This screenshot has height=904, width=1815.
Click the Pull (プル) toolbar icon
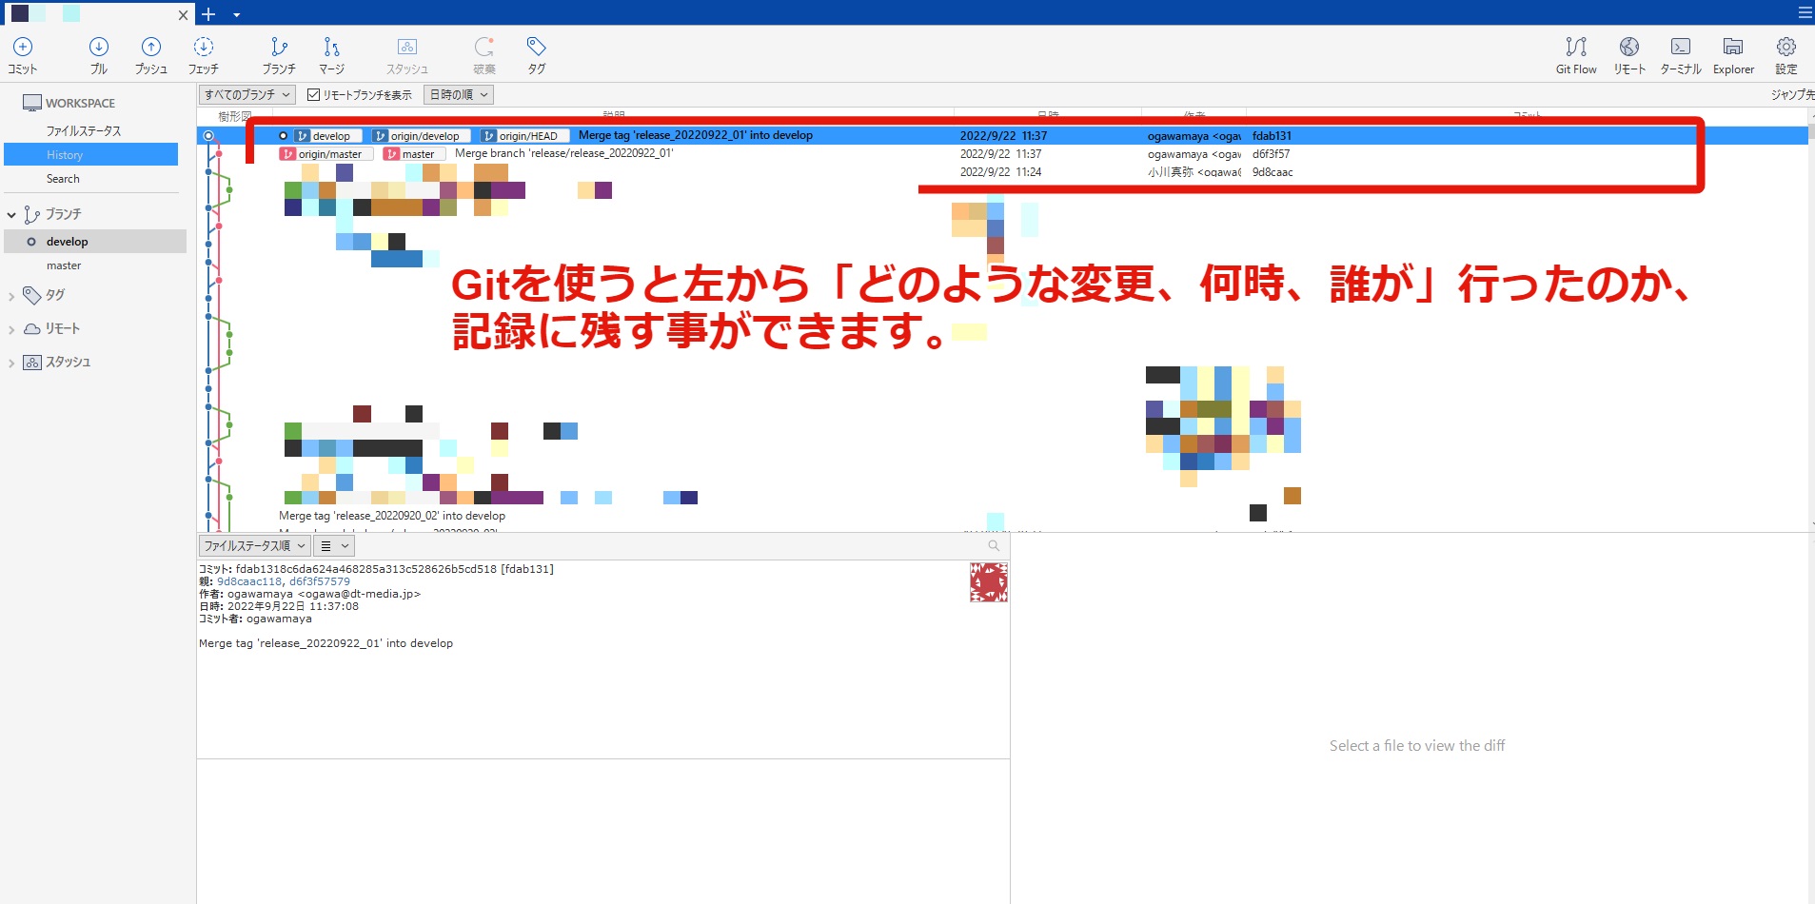click(x=99, y=54)
